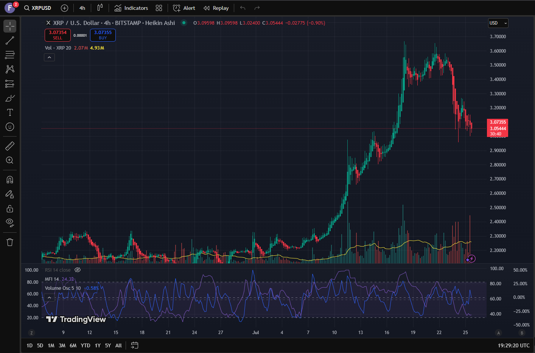The width and height of the screenshot is (535, 353).
Task: Toggle hide all drawings eye
Action: (10, 222)
